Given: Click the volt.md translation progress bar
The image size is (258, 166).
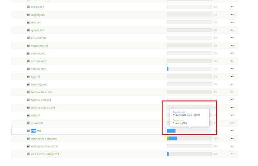Looking at the screenshot, I should (x=189, y=131).
